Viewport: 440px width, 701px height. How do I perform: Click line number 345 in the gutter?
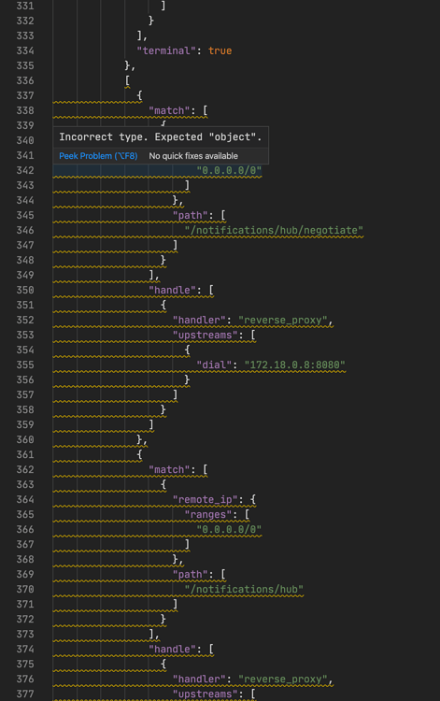tap(25, 216)
